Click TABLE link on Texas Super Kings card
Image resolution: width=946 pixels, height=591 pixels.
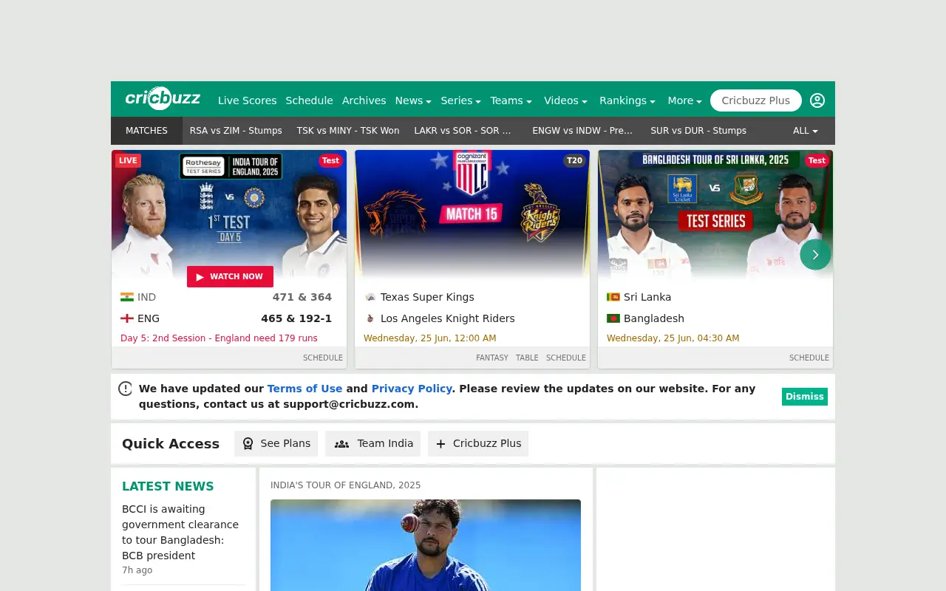point(527,358)
